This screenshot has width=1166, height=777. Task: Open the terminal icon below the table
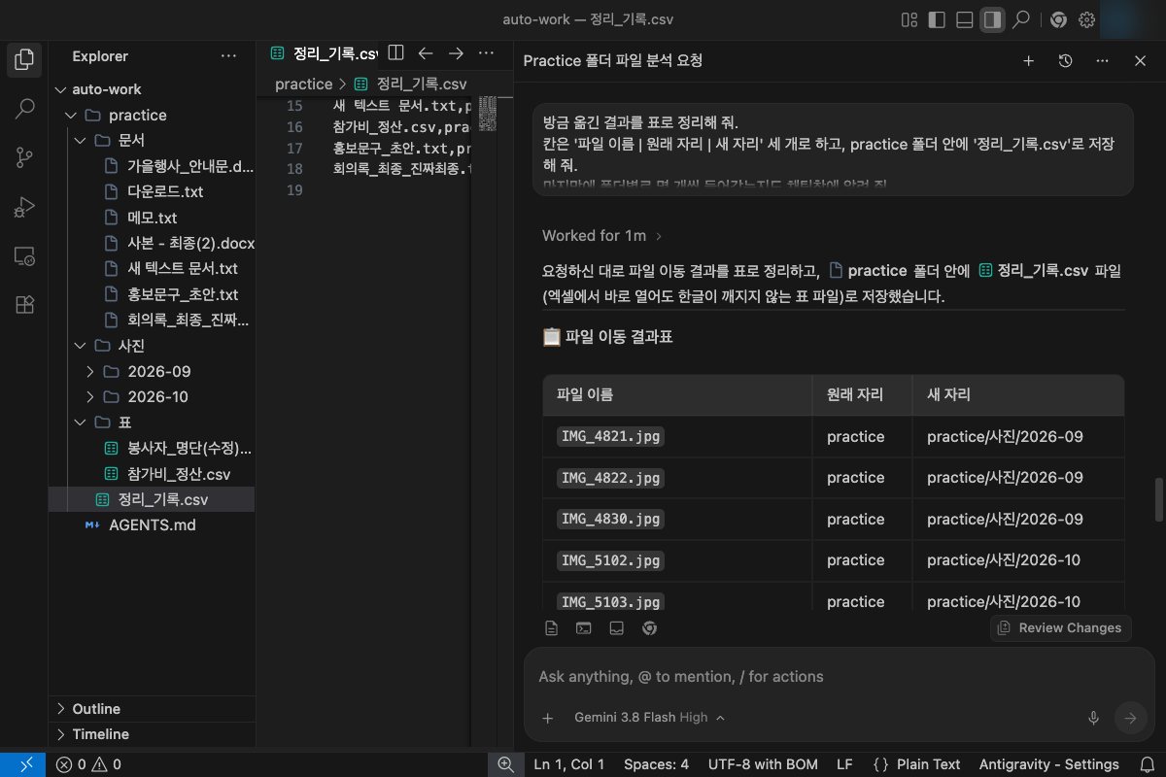(584, 627)
